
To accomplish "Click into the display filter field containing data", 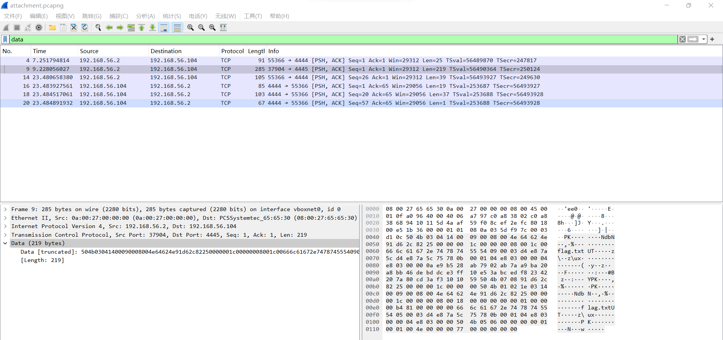I will coord(343,39).
